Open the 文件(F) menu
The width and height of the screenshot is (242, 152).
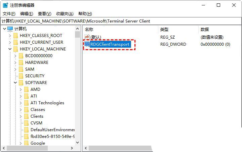coord(9,14)
